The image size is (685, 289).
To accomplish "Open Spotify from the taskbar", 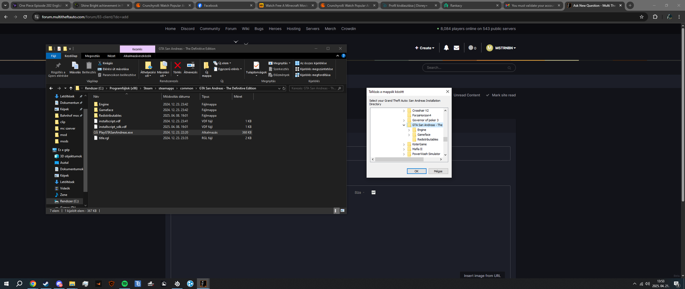I will 124,284.
